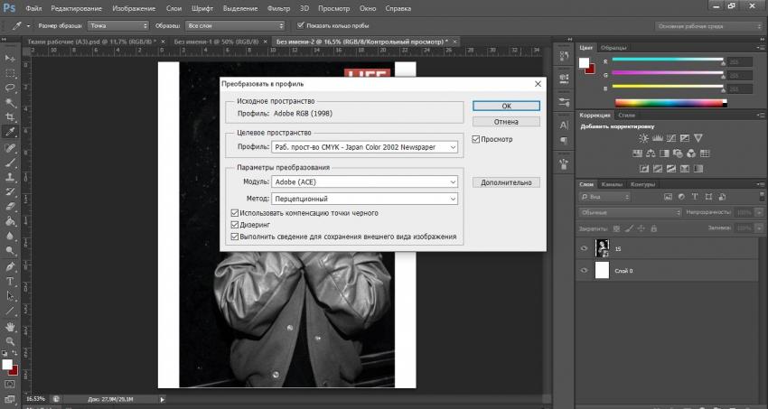The image size is (768, 409).
Task: Uncheck the Просмотр checkbox
Action: [476, 139]
